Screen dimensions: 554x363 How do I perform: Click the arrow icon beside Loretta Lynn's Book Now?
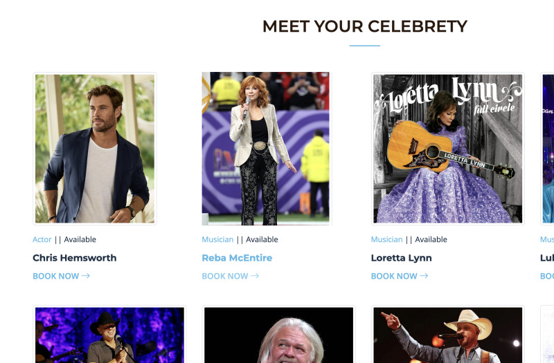(x=424, y=276)
